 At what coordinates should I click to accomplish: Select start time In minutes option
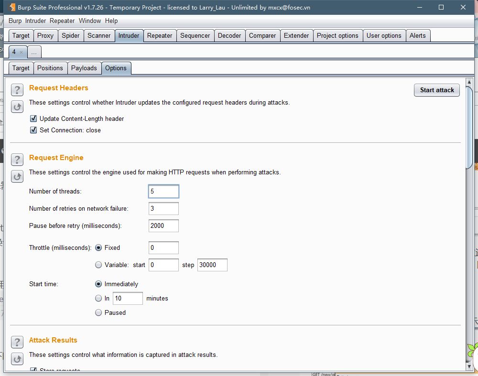coord(98,298)
